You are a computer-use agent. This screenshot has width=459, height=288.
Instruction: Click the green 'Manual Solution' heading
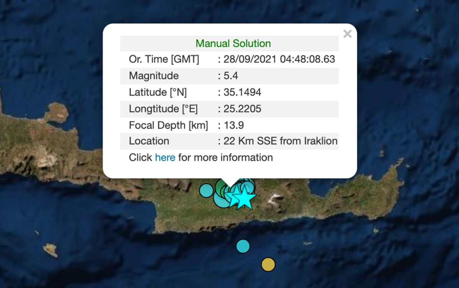[x=233, y=44]
